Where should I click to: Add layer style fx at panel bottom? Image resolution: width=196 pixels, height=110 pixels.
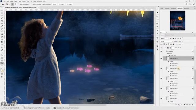[x=179, y=105]
